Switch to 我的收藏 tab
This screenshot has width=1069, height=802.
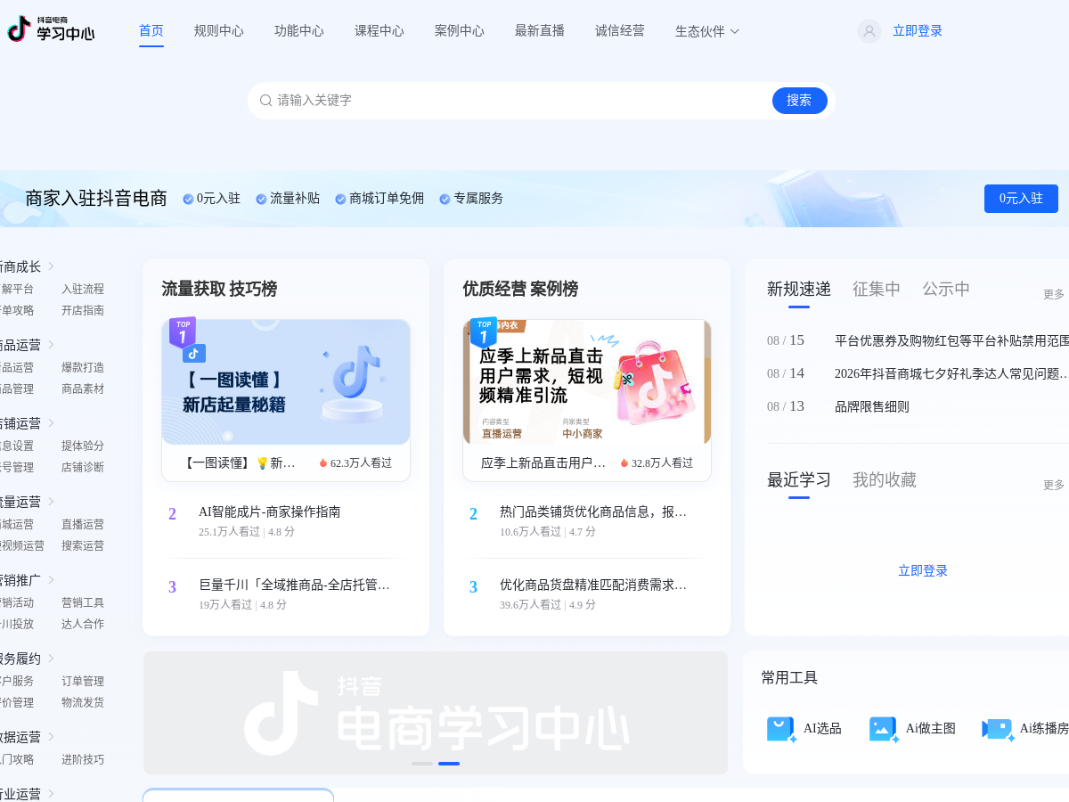(x=885, y=479)
